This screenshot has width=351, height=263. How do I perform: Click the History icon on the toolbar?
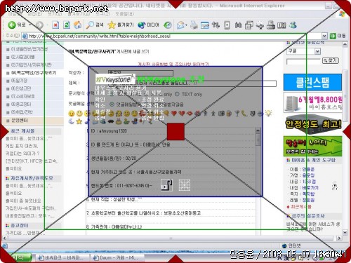coord(168,25)
